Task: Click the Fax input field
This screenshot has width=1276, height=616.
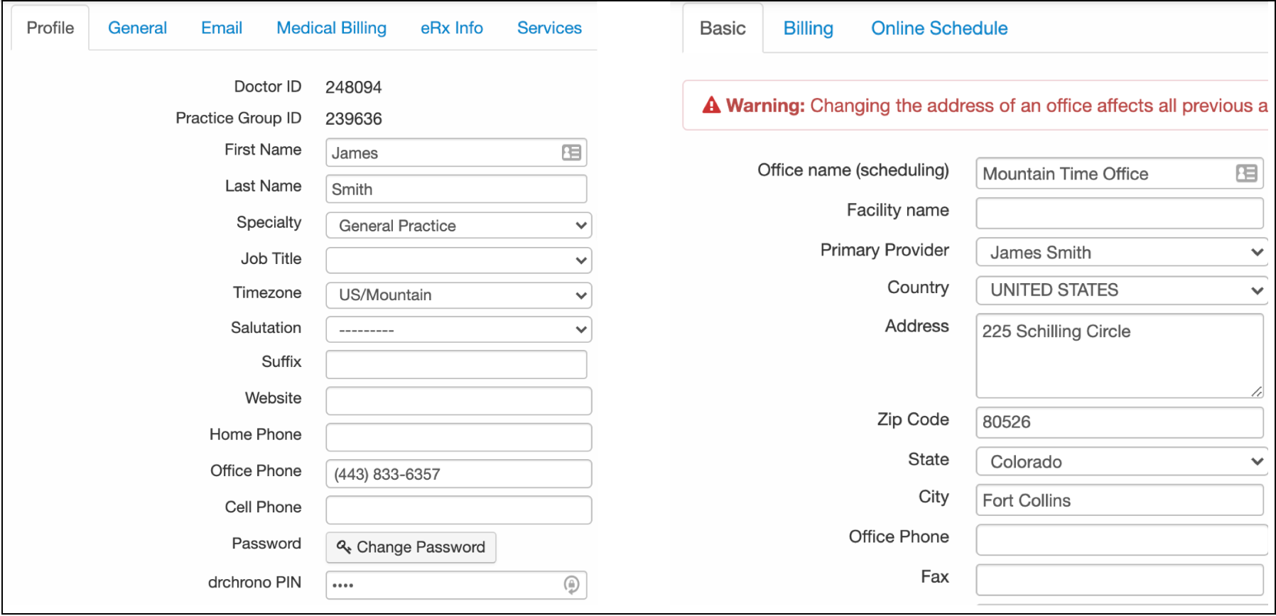Action: click(1120, 579)
